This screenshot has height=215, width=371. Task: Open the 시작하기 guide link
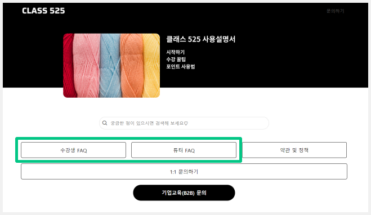[x=175, y=52]
